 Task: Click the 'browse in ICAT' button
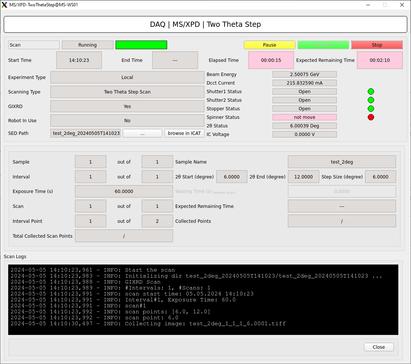coord(184,133)
